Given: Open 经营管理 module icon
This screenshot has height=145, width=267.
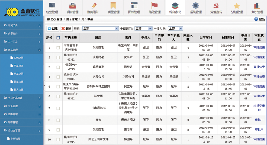Looking at the screenshot, I should (52, 6).
